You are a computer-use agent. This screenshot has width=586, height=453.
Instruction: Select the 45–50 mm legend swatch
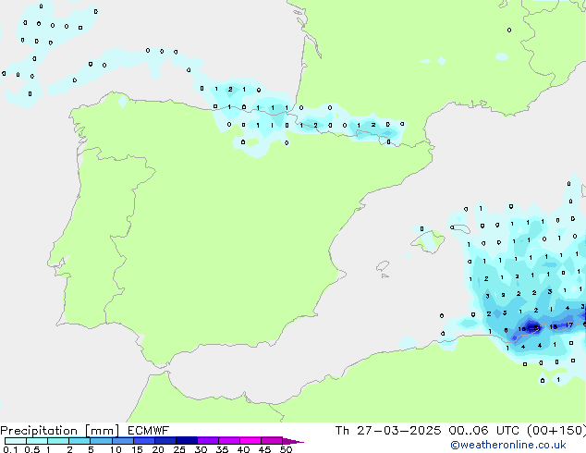click(272, 441)
